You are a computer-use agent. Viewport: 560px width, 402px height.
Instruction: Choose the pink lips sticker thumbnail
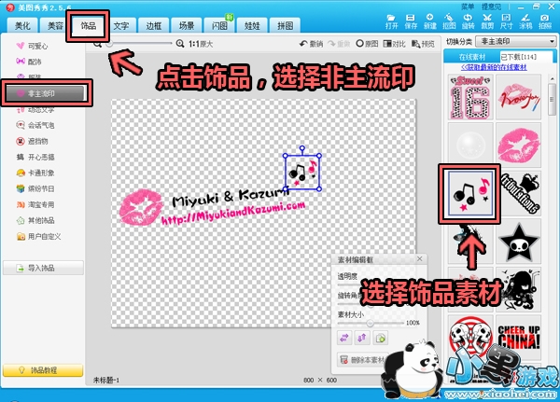(519, 146)
